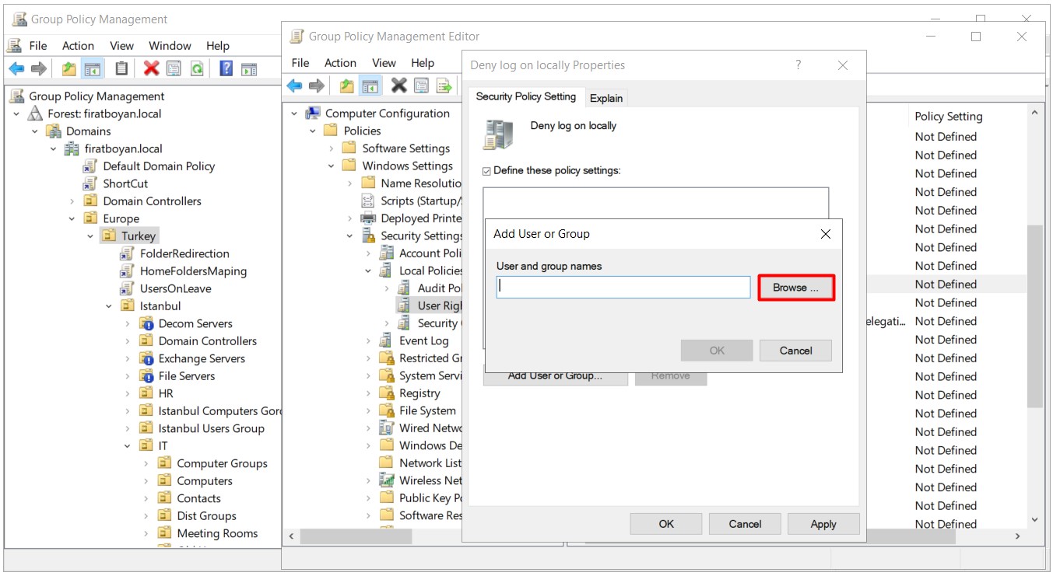
Task: Collapse the IT OU
Action: pos(128,446)
